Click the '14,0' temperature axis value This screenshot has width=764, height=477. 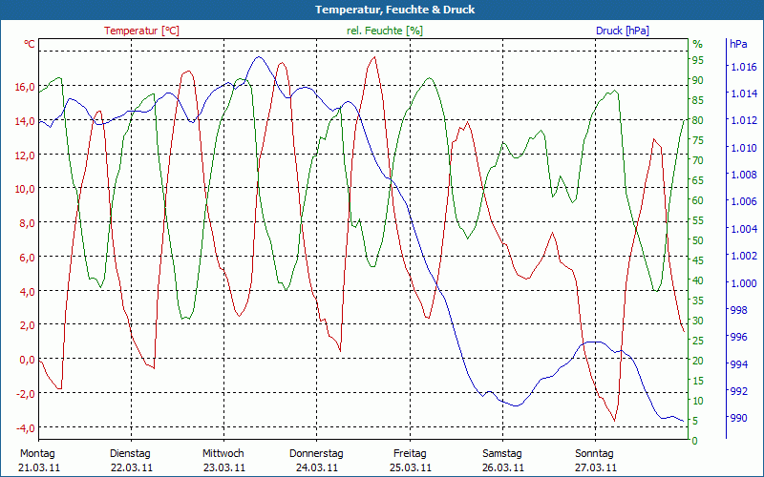click(x=25, y=121)
